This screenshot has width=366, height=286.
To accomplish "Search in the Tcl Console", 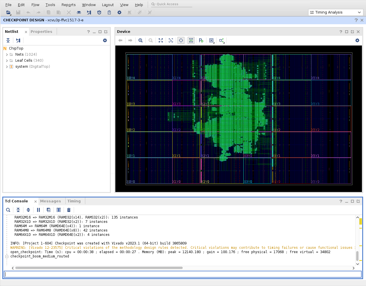I will point(8,210).
